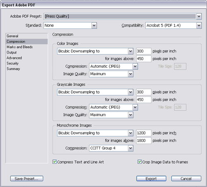Toggle Crop Image Data to Frames checkbox
Screen dimensions: 207x187
click(140, 162)
